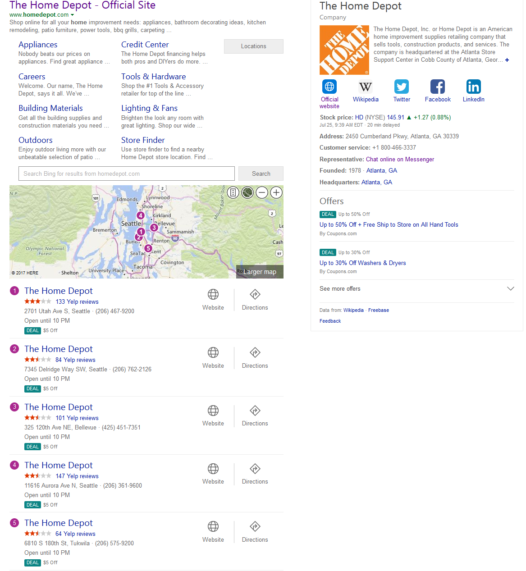
Task: Zoom out on the map
Action: [x=262, y=193]
